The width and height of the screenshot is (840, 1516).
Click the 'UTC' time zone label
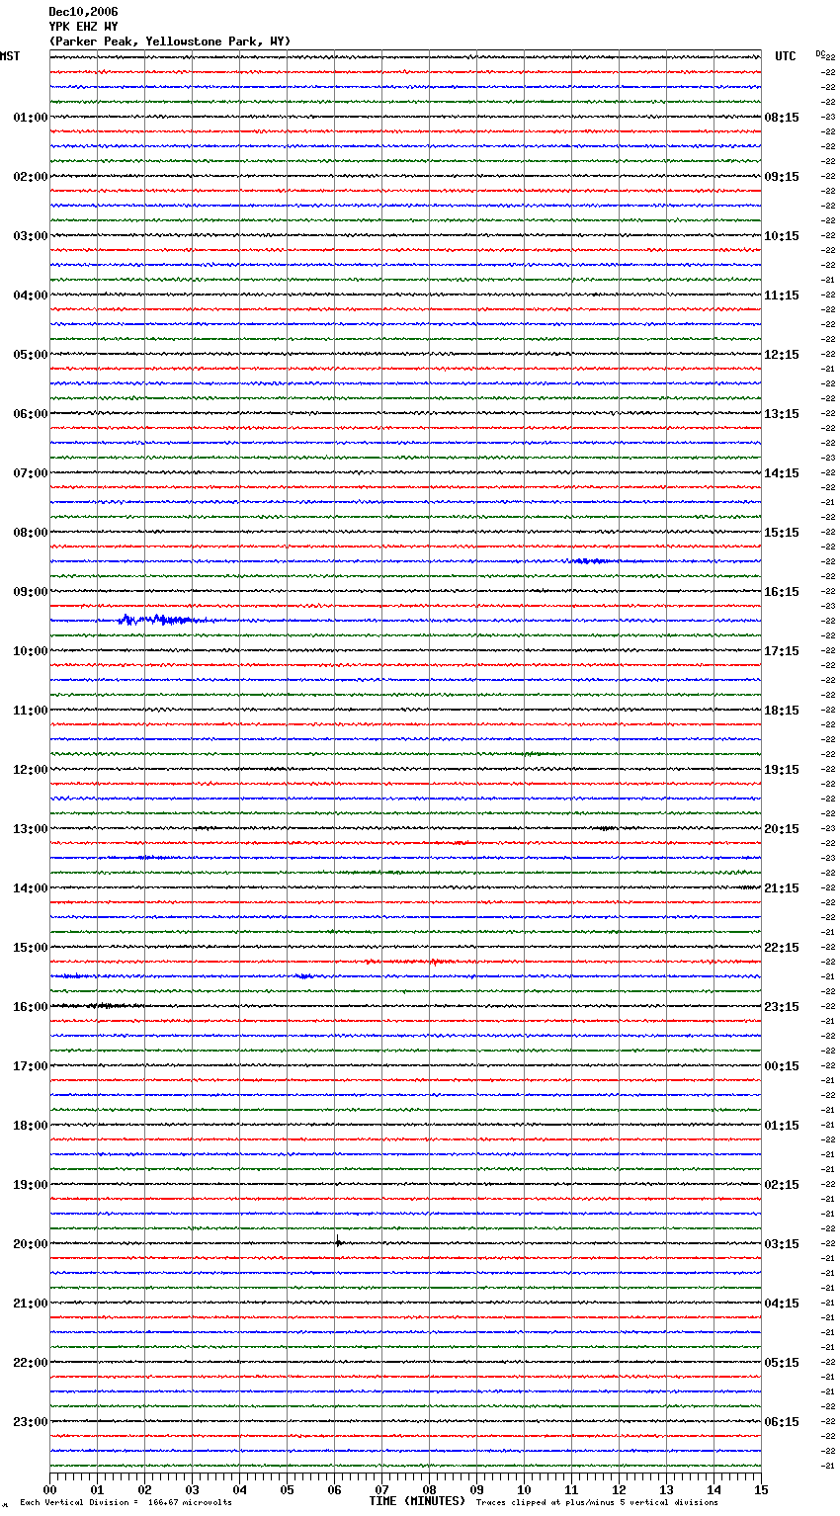coord(785,56)
